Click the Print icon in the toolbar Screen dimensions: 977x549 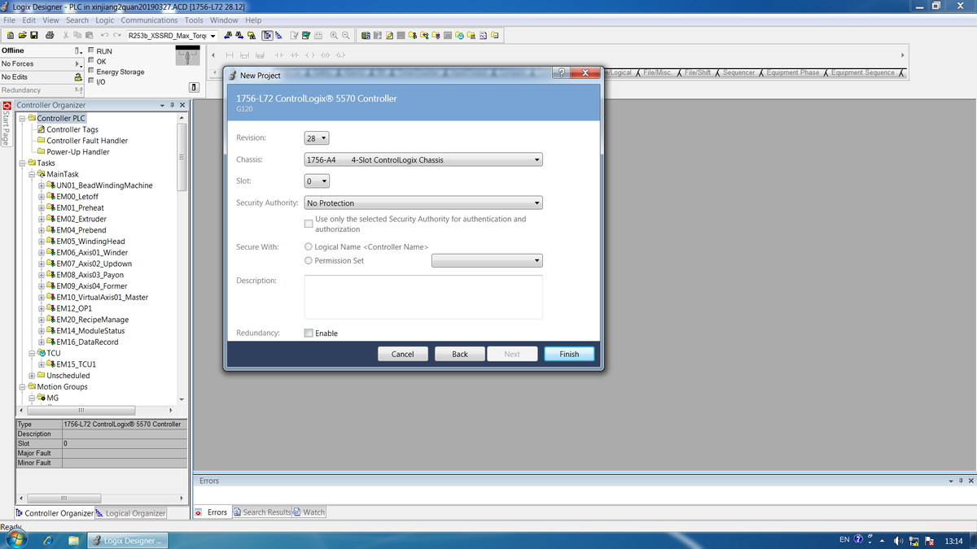click(50, 36)
